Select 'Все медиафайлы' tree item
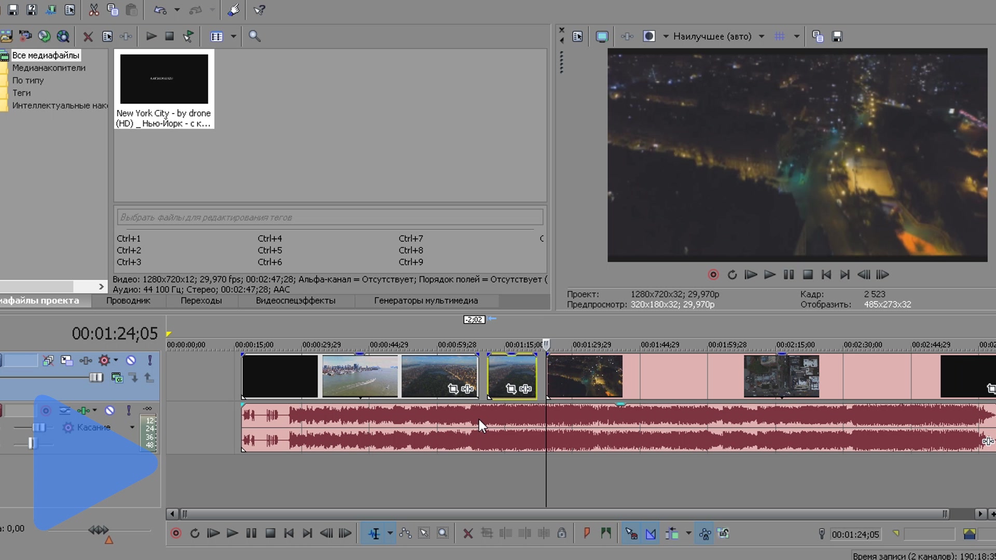The image size is (996, 560). tap(46, 55)
